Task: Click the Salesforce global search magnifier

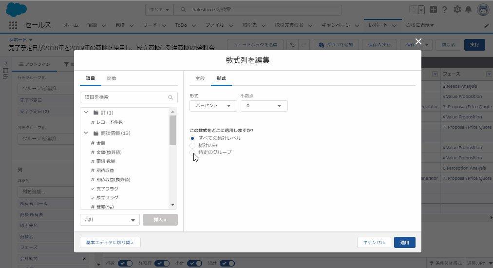Action: pos(183,9)
